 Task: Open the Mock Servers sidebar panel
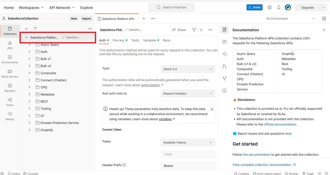tap(10, 73)
